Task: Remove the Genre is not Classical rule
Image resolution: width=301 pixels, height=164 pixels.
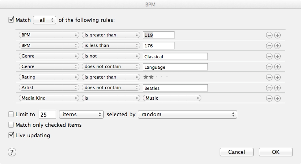Action: click(269, 56)
